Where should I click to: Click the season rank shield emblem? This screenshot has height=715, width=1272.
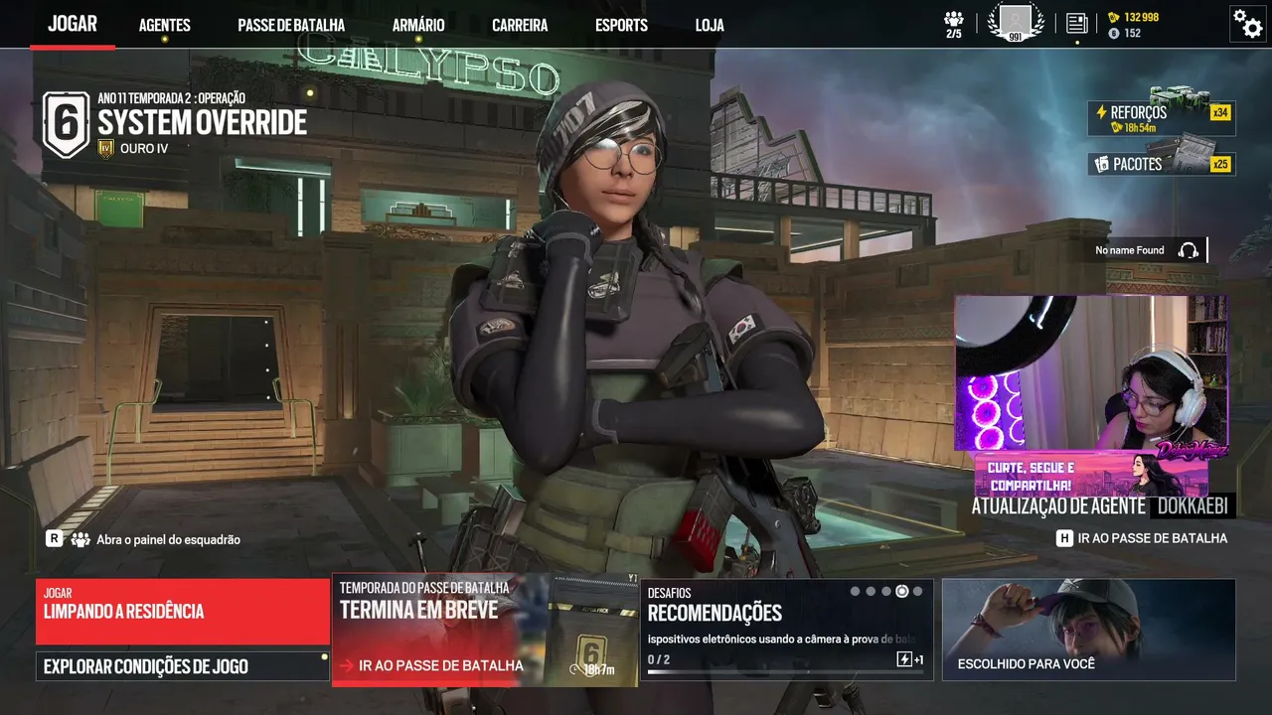(66, 125)
